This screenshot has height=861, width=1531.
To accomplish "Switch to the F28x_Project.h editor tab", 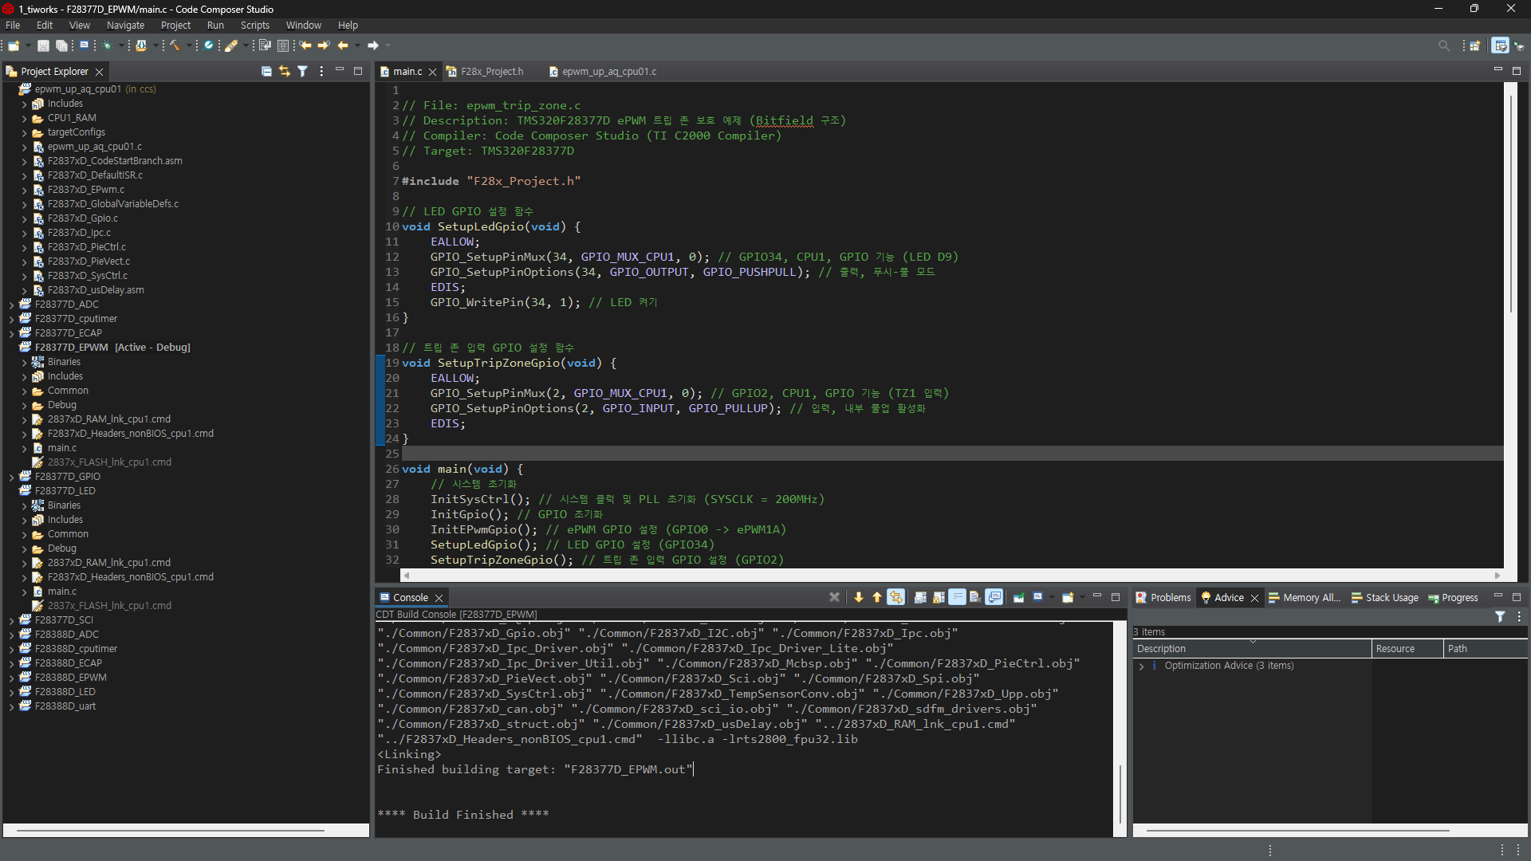I will [x=491, y=72].
